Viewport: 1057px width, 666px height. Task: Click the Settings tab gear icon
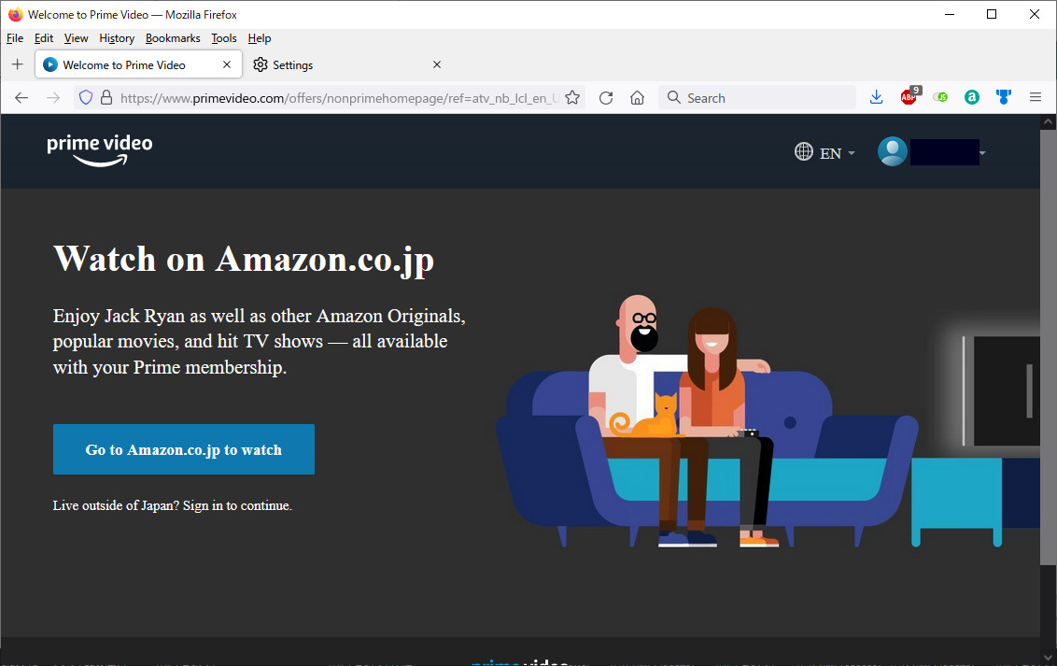(x=261, y=64)
